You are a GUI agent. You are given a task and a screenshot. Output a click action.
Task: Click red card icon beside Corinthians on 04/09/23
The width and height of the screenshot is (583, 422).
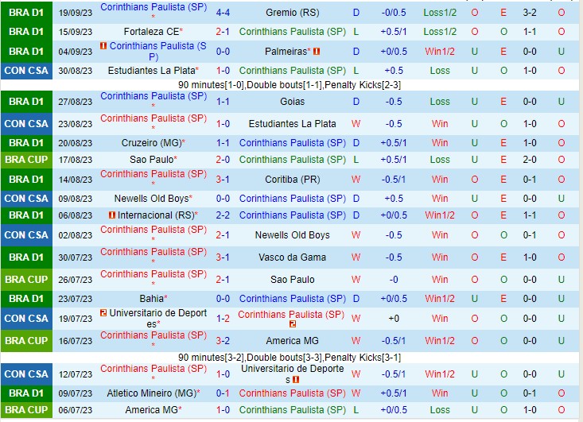(x=103, y=45)
